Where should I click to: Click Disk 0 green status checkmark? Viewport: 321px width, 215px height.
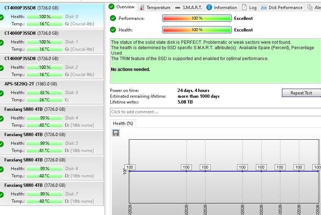(x=1, y=17)
